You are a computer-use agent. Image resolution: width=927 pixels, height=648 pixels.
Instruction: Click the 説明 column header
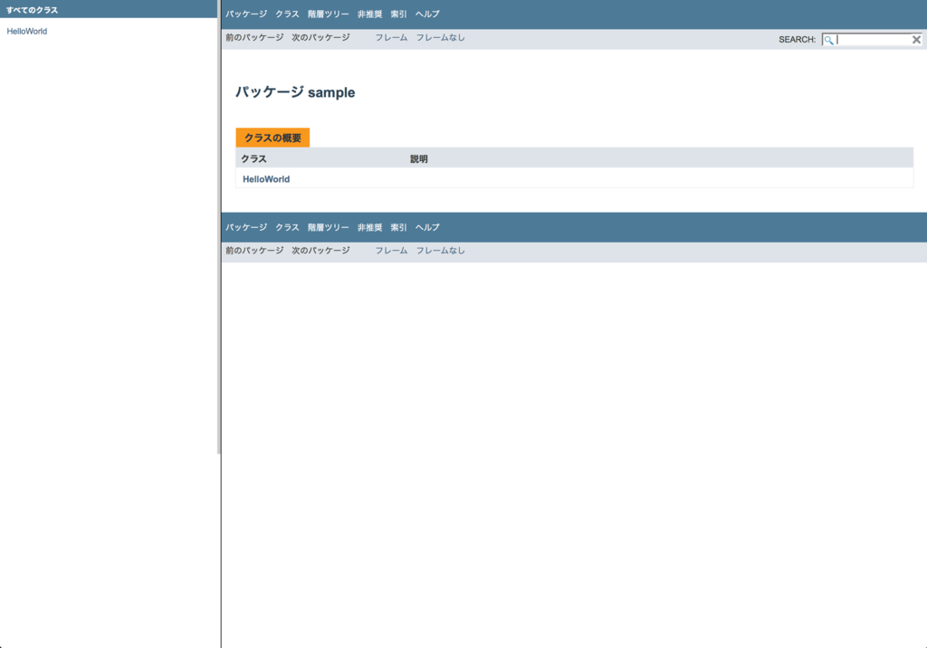[418, 159]
